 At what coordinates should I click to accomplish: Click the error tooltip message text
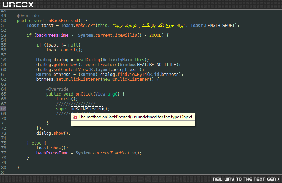click(136, 117)
